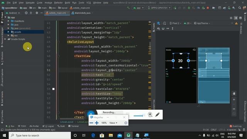Screen dimensions: 247x139
Task: Click the Make Project hammer icon
Action: tap(128, 8)
